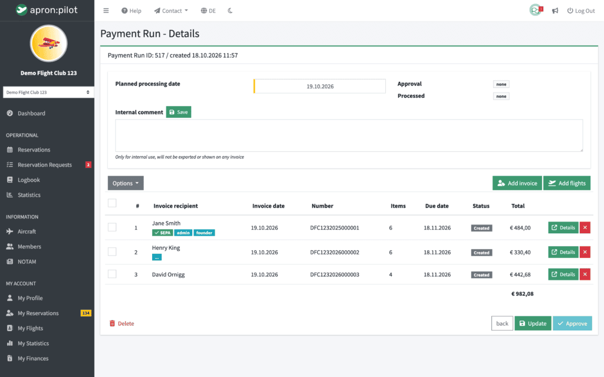Image resolution: width=604 pixels, height=377 pixels.
Task: Go to Dashboard
Action: coord(31,114)
